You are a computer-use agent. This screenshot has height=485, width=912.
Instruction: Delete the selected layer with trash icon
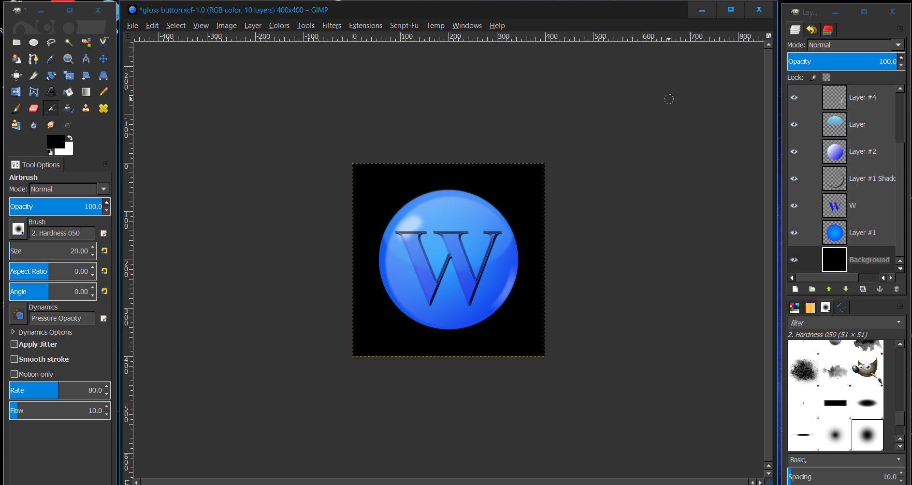pyautogui.click(x=897, y=289)
